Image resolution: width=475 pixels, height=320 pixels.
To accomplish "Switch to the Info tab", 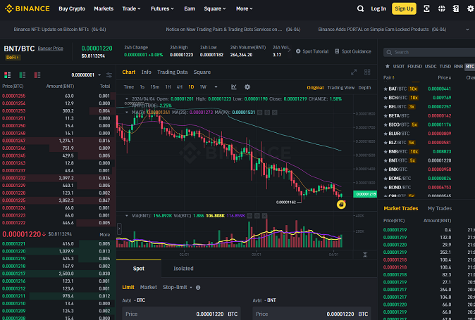I will click(x=147, y=72).
